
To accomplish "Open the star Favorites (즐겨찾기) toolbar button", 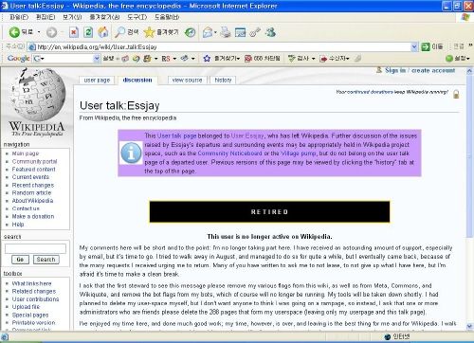I will point(161,32).
